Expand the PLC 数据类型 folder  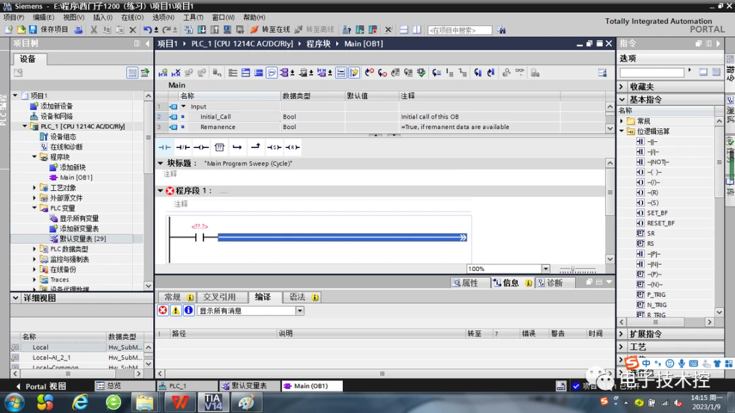pyautogui.click(x=34, y=249)
